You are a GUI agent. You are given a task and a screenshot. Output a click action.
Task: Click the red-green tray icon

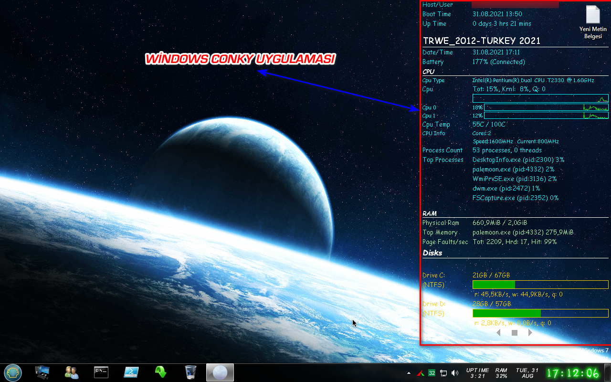click(421, 373)
